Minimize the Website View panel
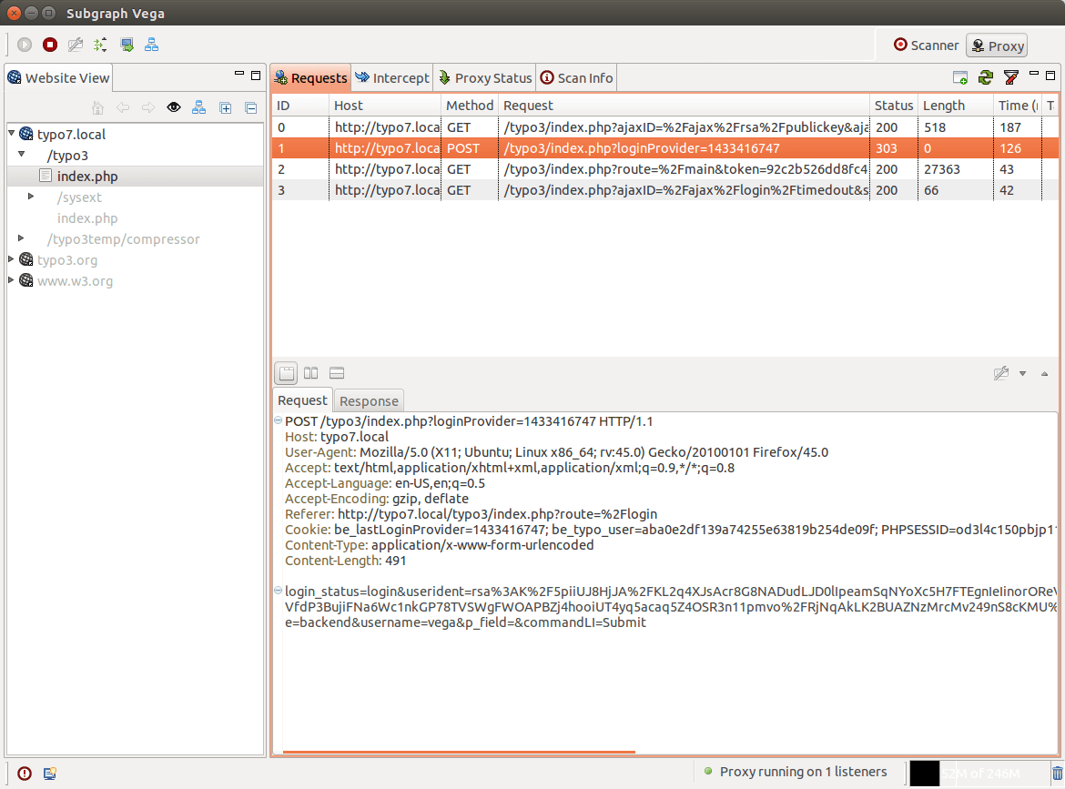The image size is (1065, 789). (x=239, y=74)
